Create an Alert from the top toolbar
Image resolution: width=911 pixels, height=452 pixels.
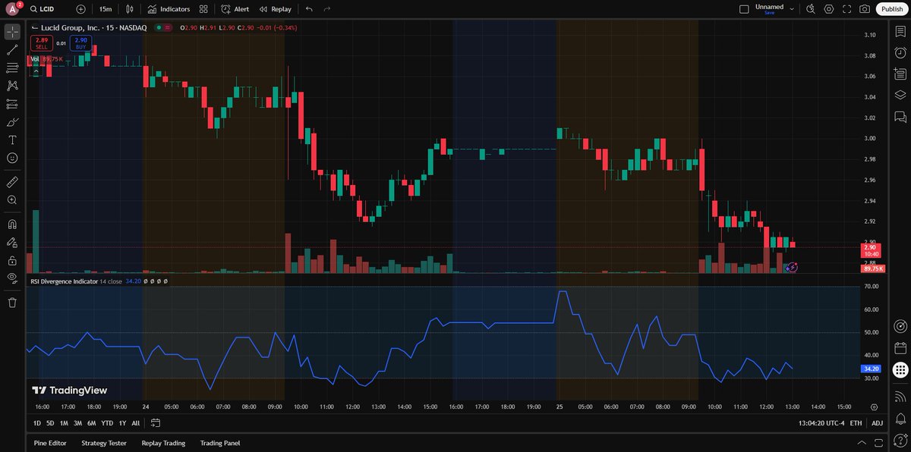click(235, 9)
